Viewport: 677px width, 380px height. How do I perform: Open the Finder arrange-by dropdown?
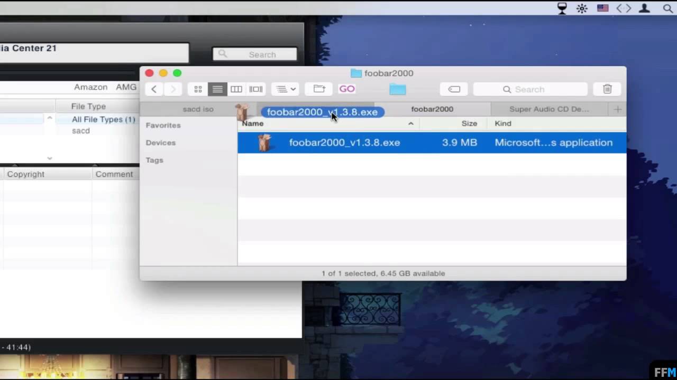click(286, 89)
